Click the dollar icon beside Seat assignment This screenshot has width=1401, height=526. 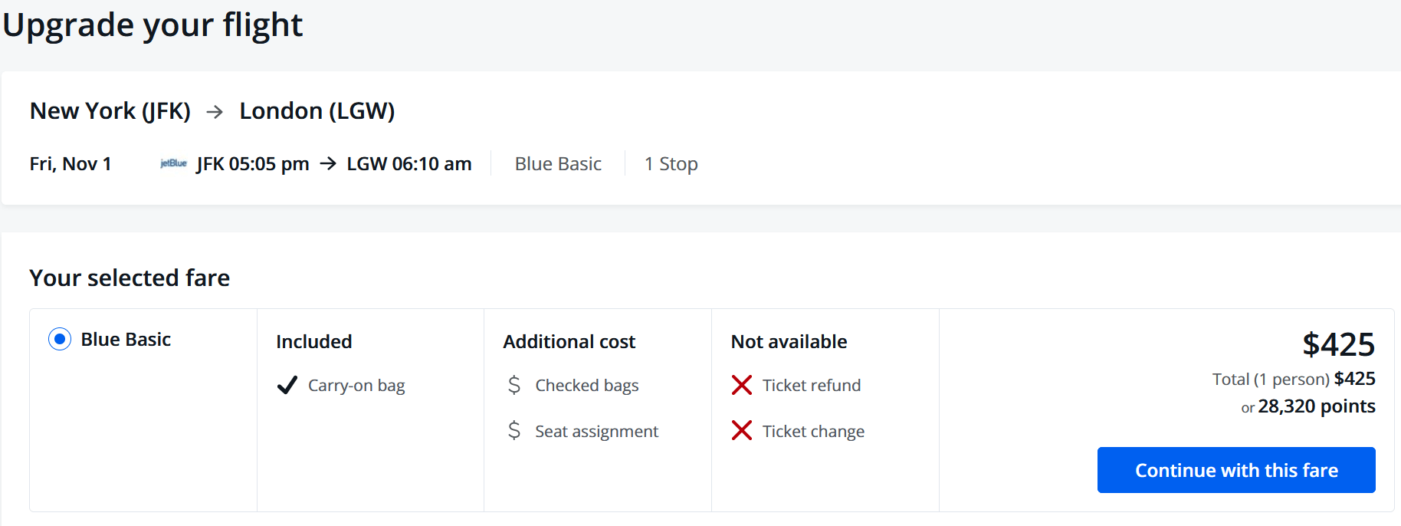tap(514, 431)
